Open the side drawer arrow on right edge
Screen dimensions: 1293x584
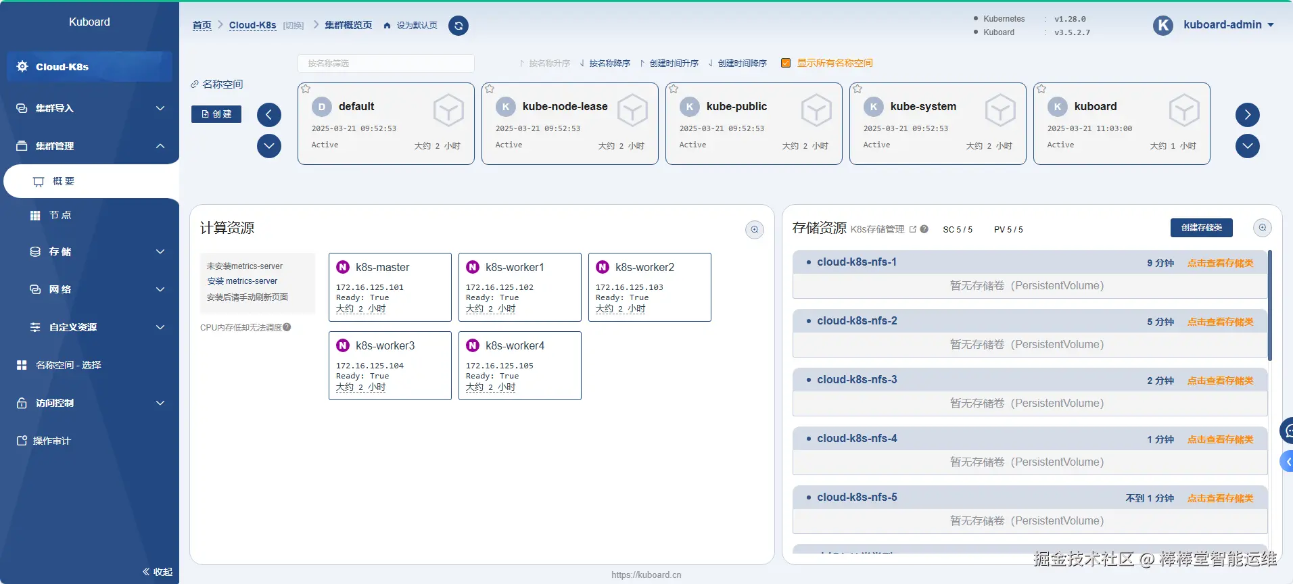point(1288,462)
